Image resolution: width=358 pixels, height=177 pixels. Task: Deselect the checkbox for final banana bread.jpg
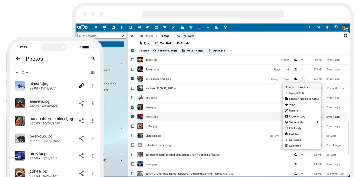point(132,79)
